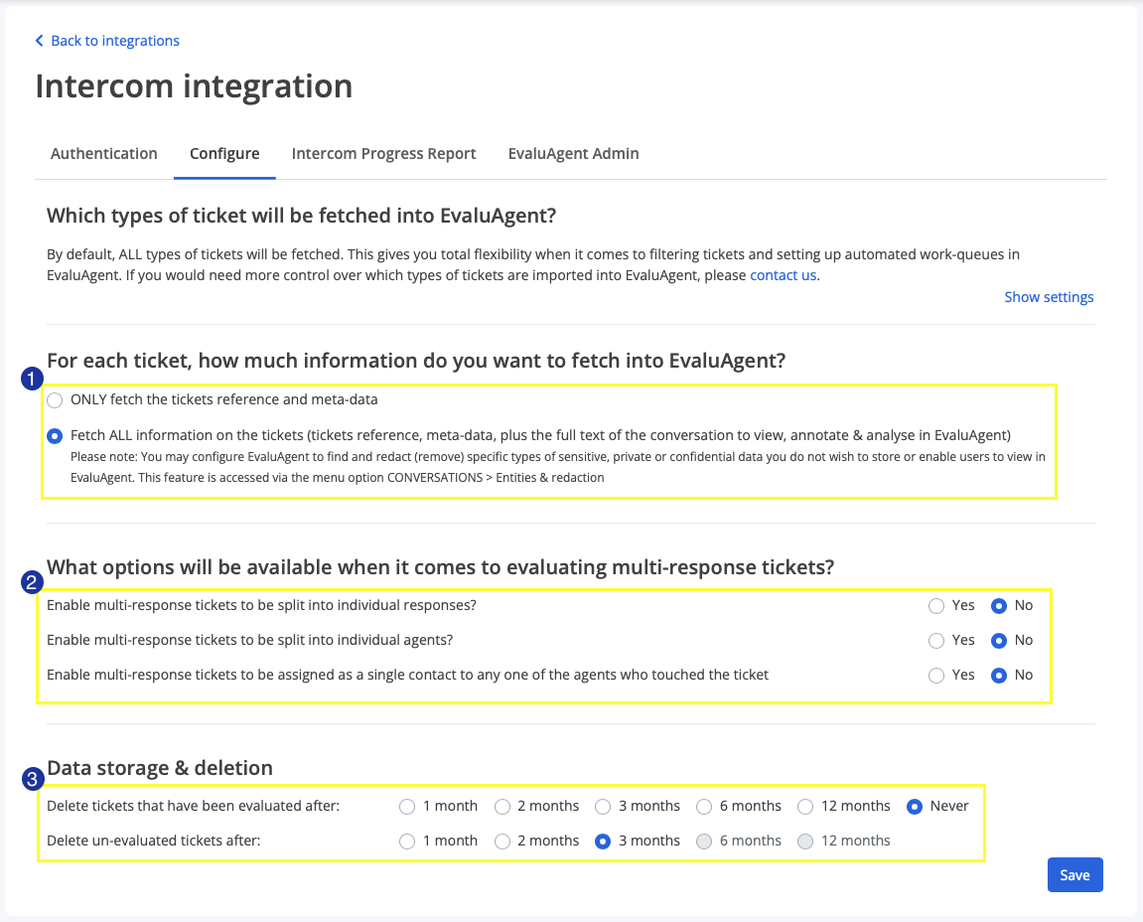Navigate back to integrations
This screenshot has width=1143, height=922.
pyautogui.click(x=115, y=40)
